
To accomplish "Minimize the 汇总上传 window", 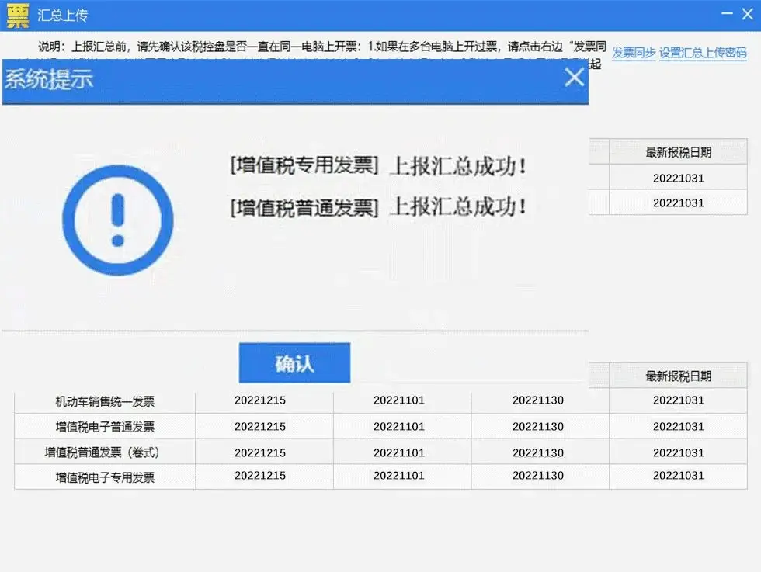I will [x=727, y=13].
